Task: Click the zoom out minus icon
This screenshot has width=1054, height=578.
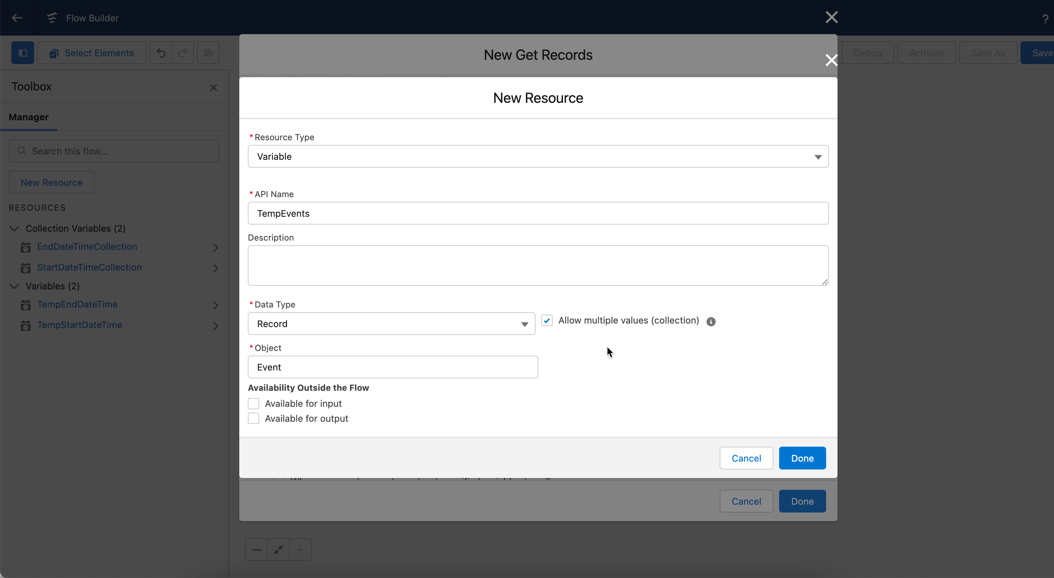Action: pos(256,550)
